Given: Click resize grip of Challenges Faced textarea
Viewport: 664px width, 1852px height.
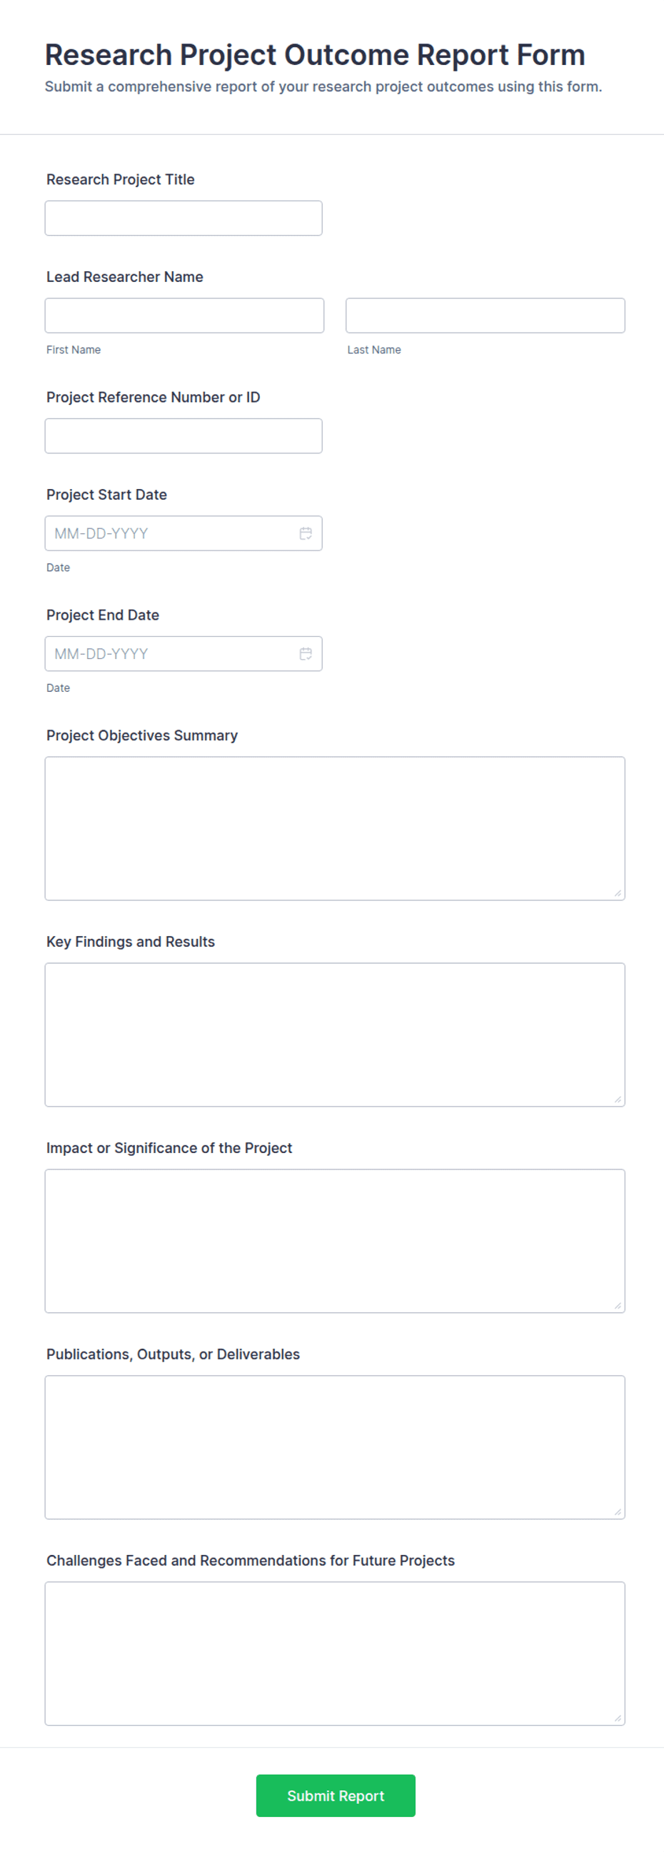Looking at the screenshot, I should 618,1718.
